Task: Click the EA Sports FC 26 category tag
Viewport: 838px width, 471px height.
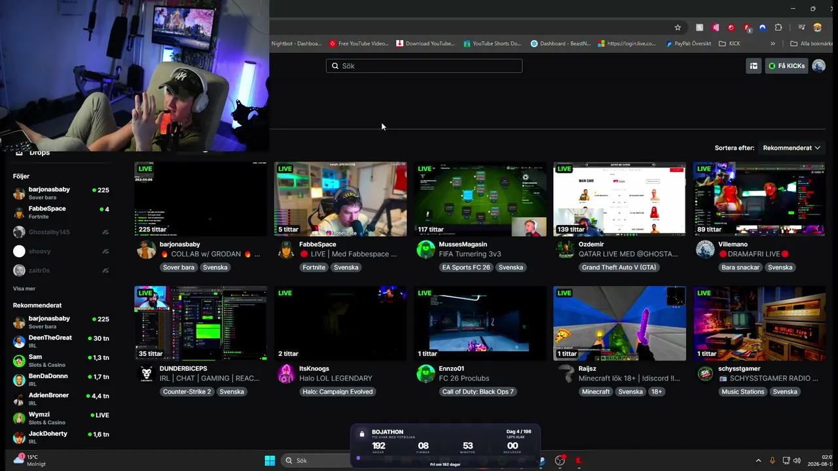Action: 466,268
